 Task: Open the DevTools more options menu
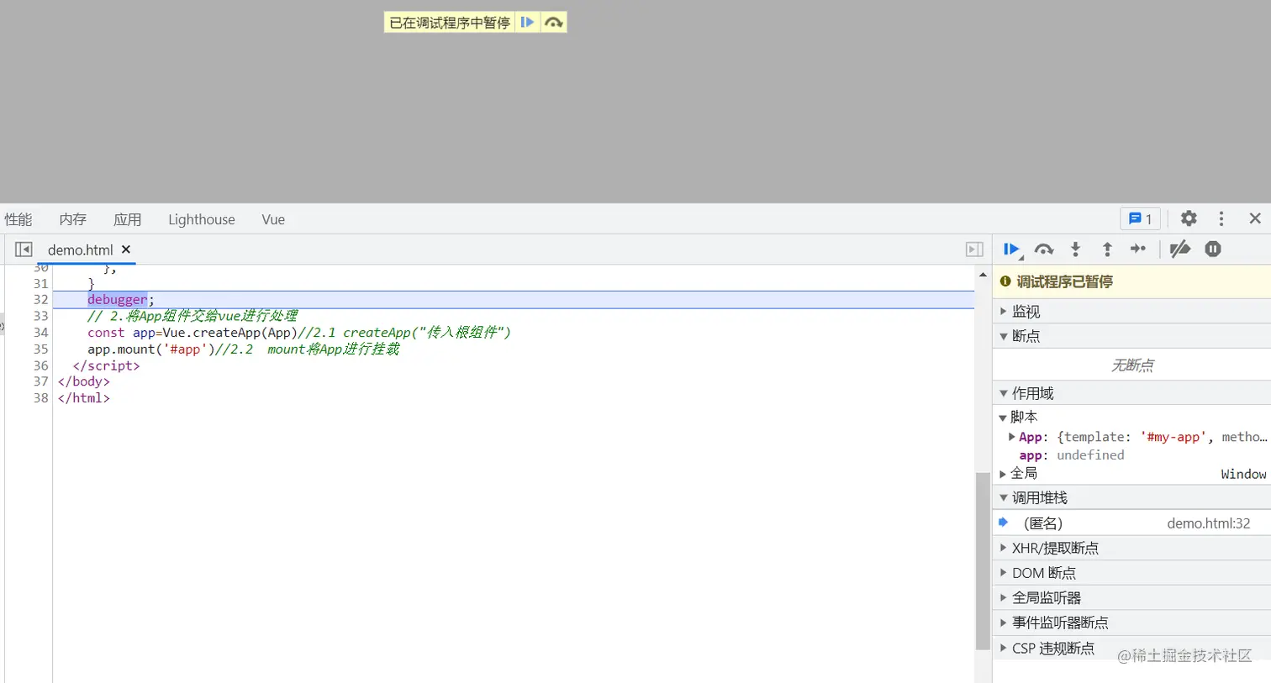(1221, 218)
